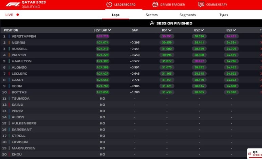The height and width of the screenshot is (159, 262).
Task: Select Norris row in leaderboard
Action: (x=19, y=43)
